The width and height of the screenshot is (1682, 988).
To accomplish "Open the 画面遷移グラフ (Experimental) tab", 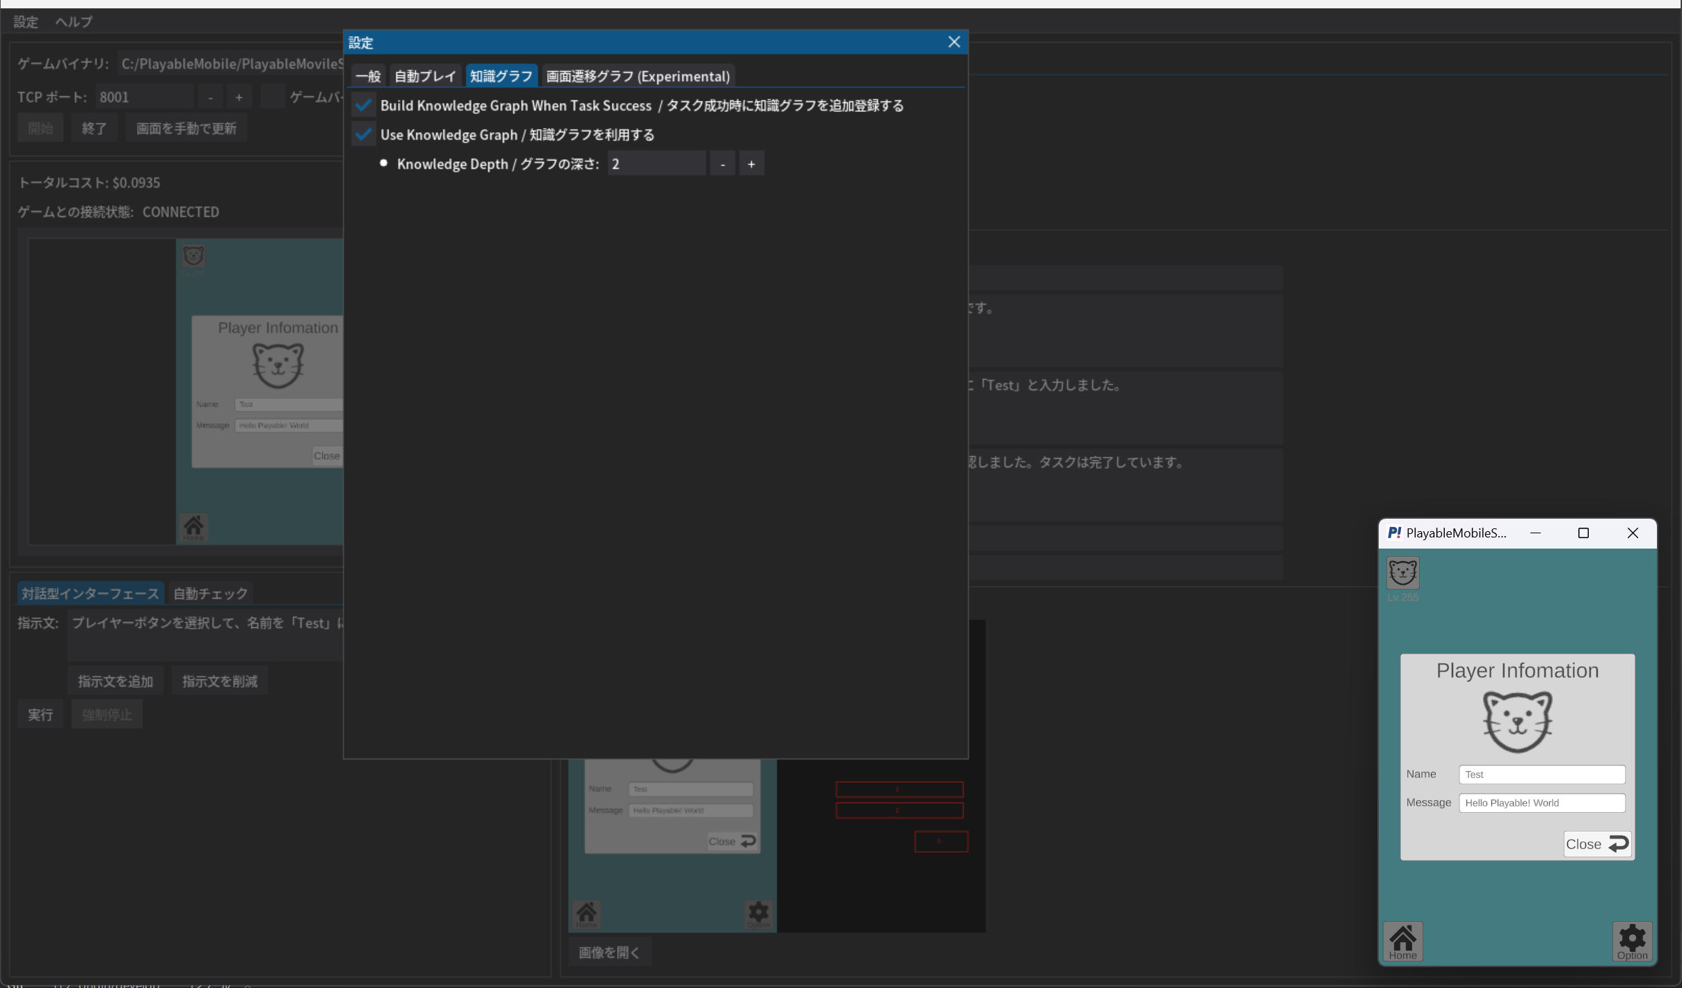I will tap(638, 76).
